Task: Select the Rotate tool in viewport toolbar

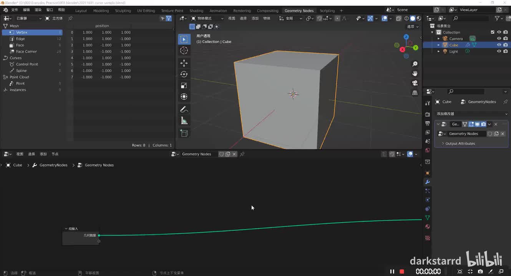Action: point(184,74)
